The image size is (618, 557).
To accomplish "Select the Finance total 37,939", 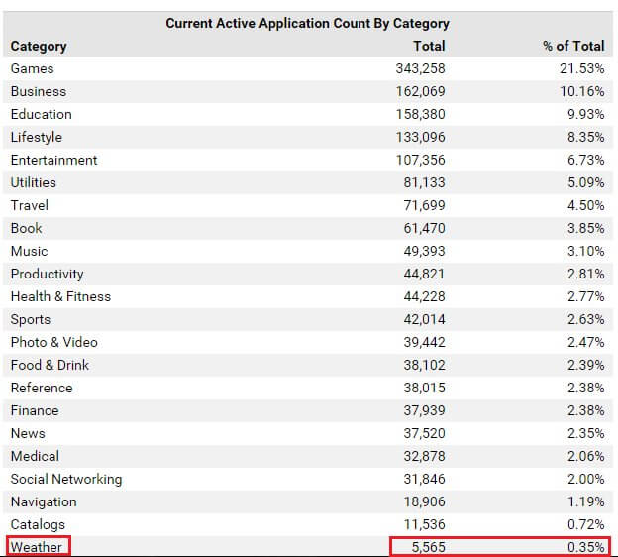I will pos(424,410).
